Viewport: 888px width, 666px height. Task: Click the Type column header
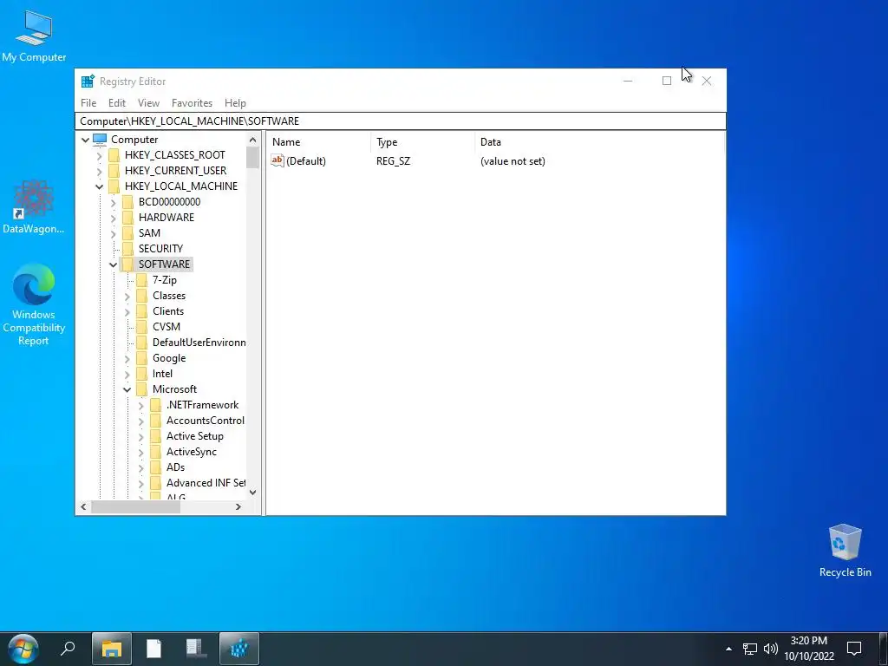pyautogui.click(x=423, y=142)
